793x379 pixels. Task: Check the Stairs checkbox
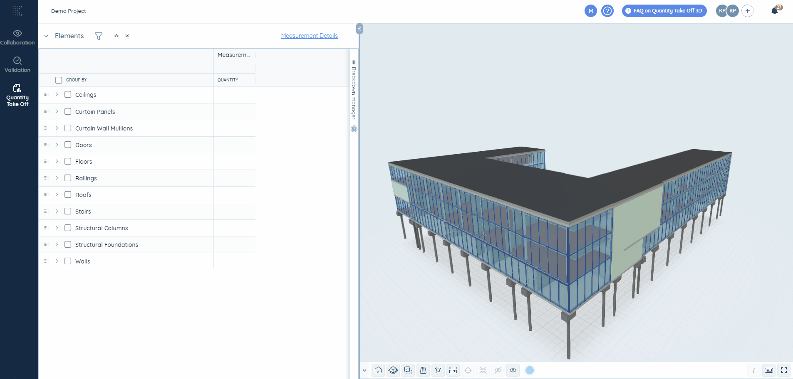(68, 211)
